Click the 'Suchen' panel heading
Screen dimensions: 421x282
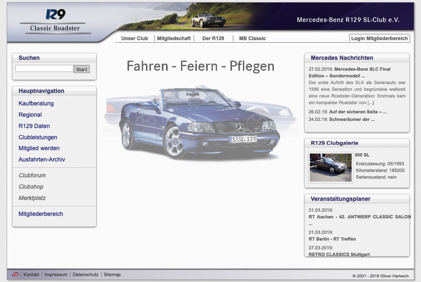(29, 58)
